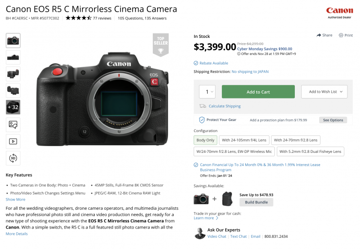This screenshot has height=249, width=360.
Task: Choose the With 24-105mm f/4L Lens option
Action: coord(243,140)
